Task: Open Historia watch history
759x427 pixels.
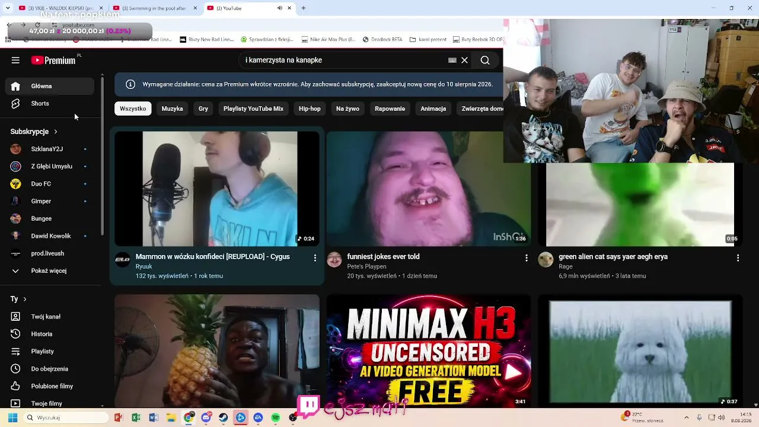Action: [x=50, y=334]
